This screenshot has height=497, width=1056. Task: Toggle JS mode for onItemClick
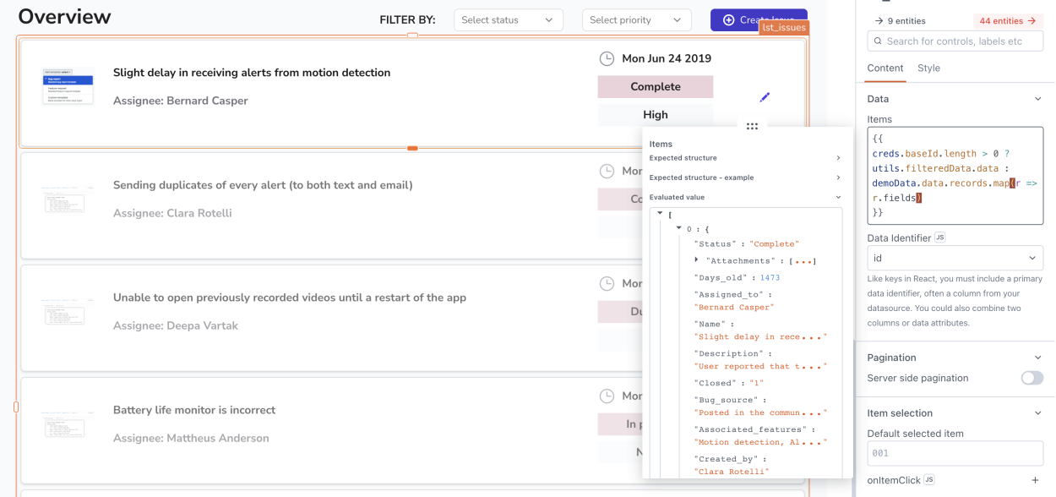[x=928, y=480]
